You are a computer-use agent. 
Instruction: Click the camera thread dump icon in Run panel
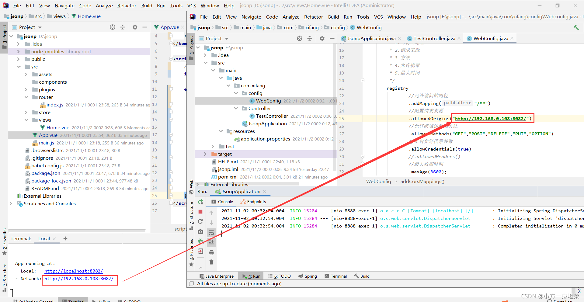coord(200,232)
